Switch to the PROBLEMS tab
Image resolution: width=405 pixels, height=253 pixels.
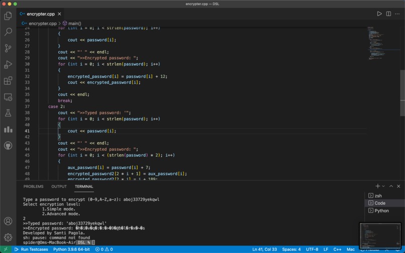33,186
